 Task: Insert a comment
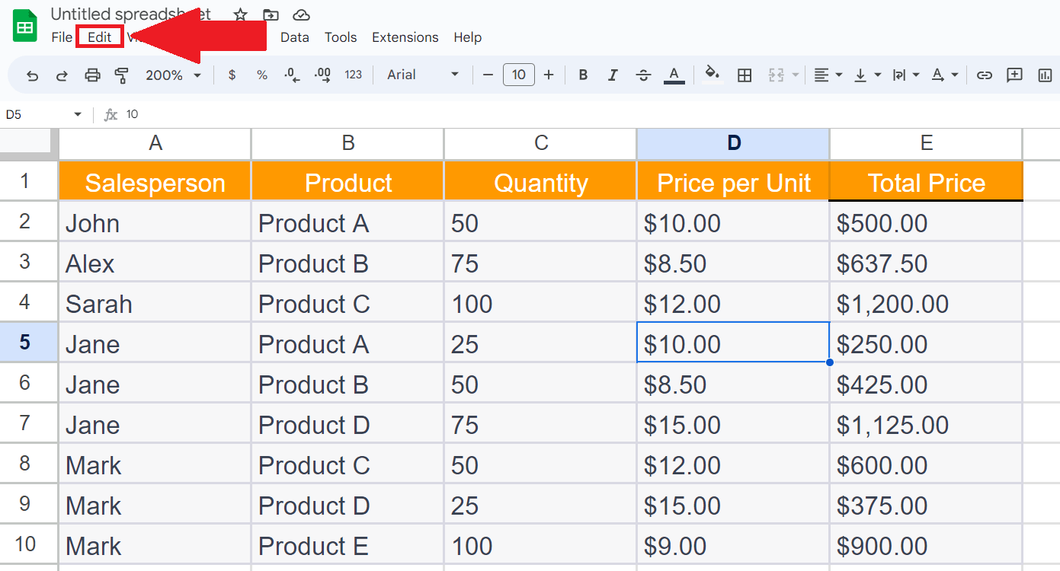pyautogui.click(x=1014, y=75)
